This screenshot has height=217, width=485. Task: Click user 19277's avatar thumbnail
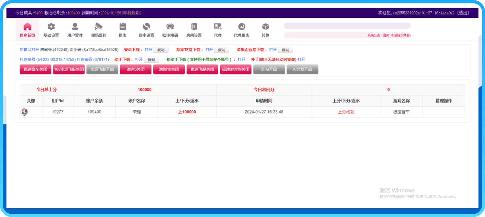[x=24, y=112]
